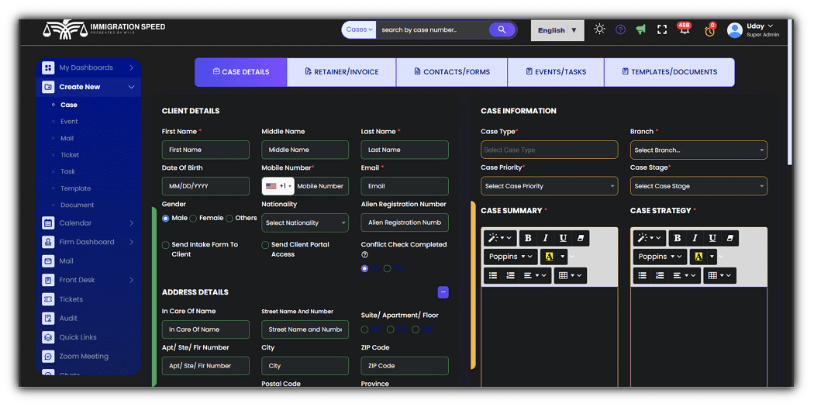Viewport: 814px width, 407px height.
Task: Open the help question mark icon
Action: pos(620,29)
